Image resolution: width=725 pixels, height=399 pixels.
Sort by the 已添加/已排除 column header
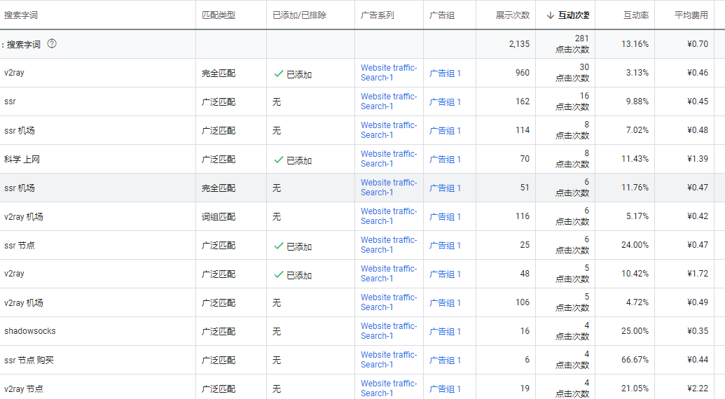click(300, 15)
